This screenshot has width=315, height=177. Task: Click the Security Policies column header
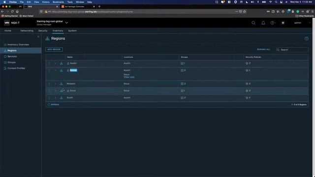click(x=253, y=57)
